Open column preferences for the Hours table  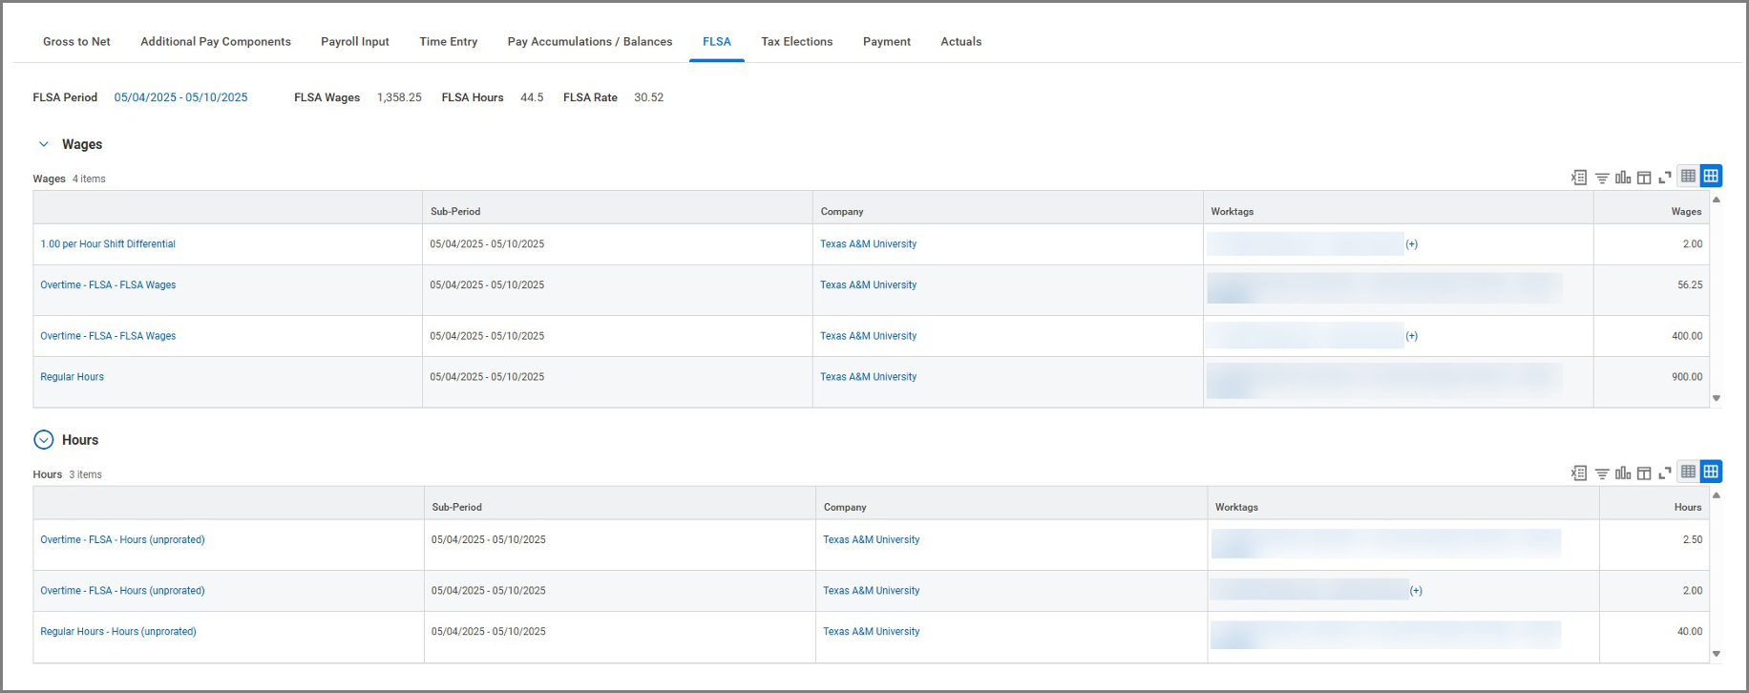click(x=1644, y=472)
